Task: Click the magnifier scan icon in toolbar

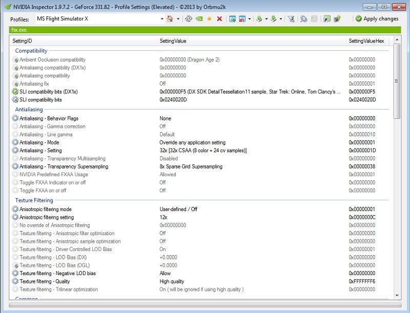Action: tap(303, 19)
